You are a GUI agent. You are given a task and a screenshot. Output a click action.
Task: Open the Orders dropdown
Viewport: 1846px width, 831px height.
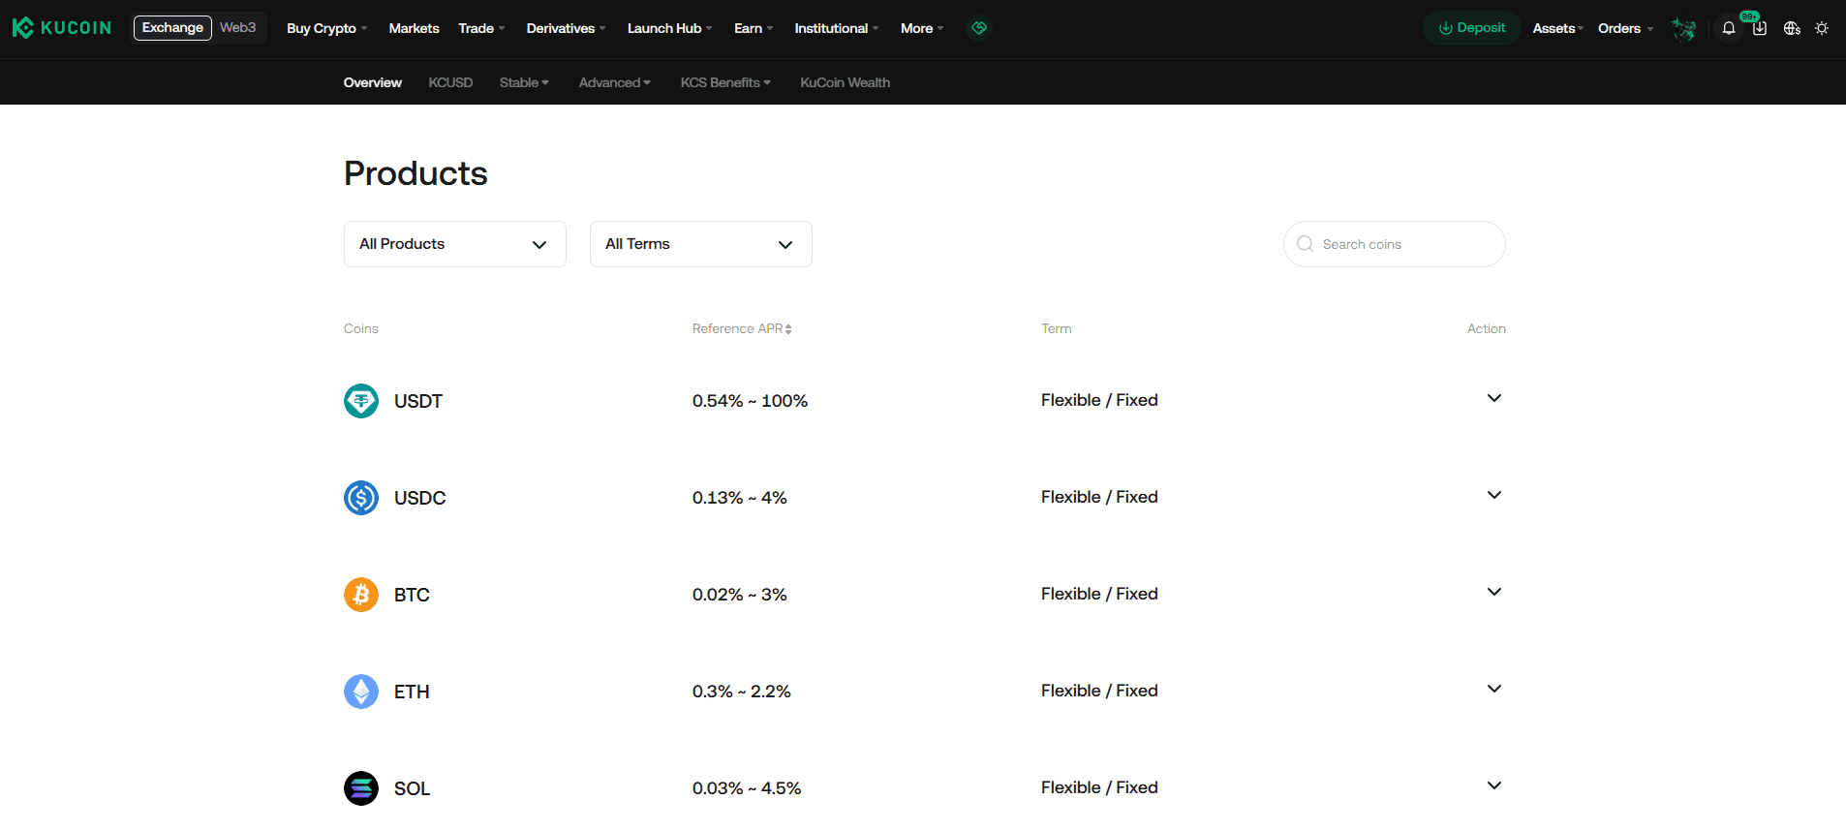1625,28
